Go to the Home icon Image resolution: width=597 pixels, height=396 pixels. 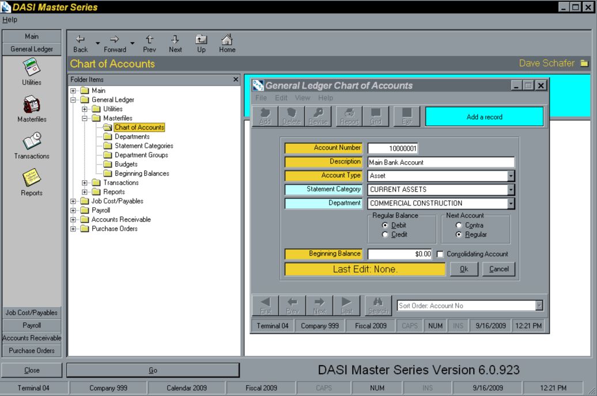227,39
